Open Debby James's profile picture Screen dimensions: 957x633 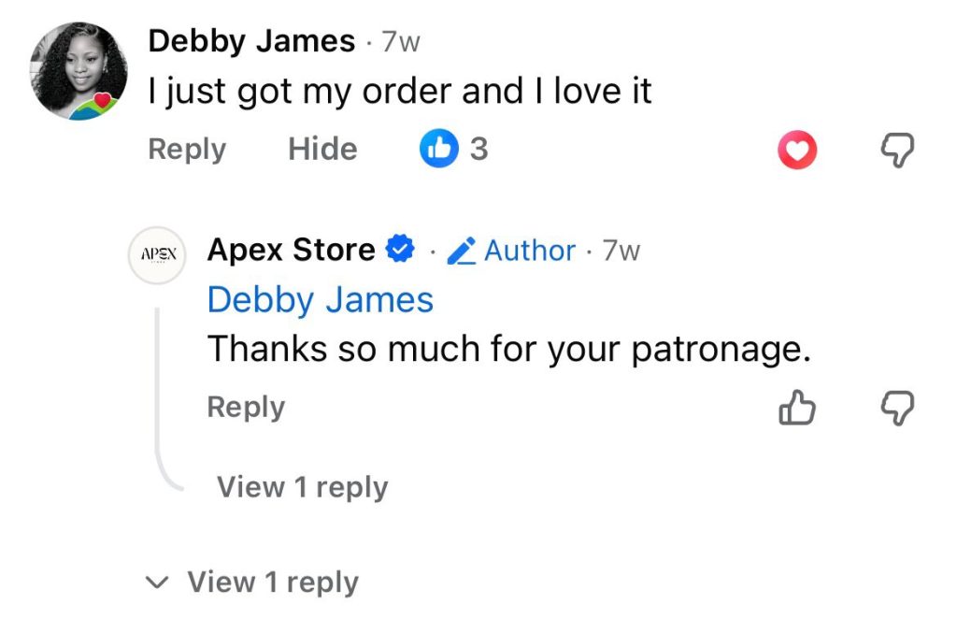[81, 72]
